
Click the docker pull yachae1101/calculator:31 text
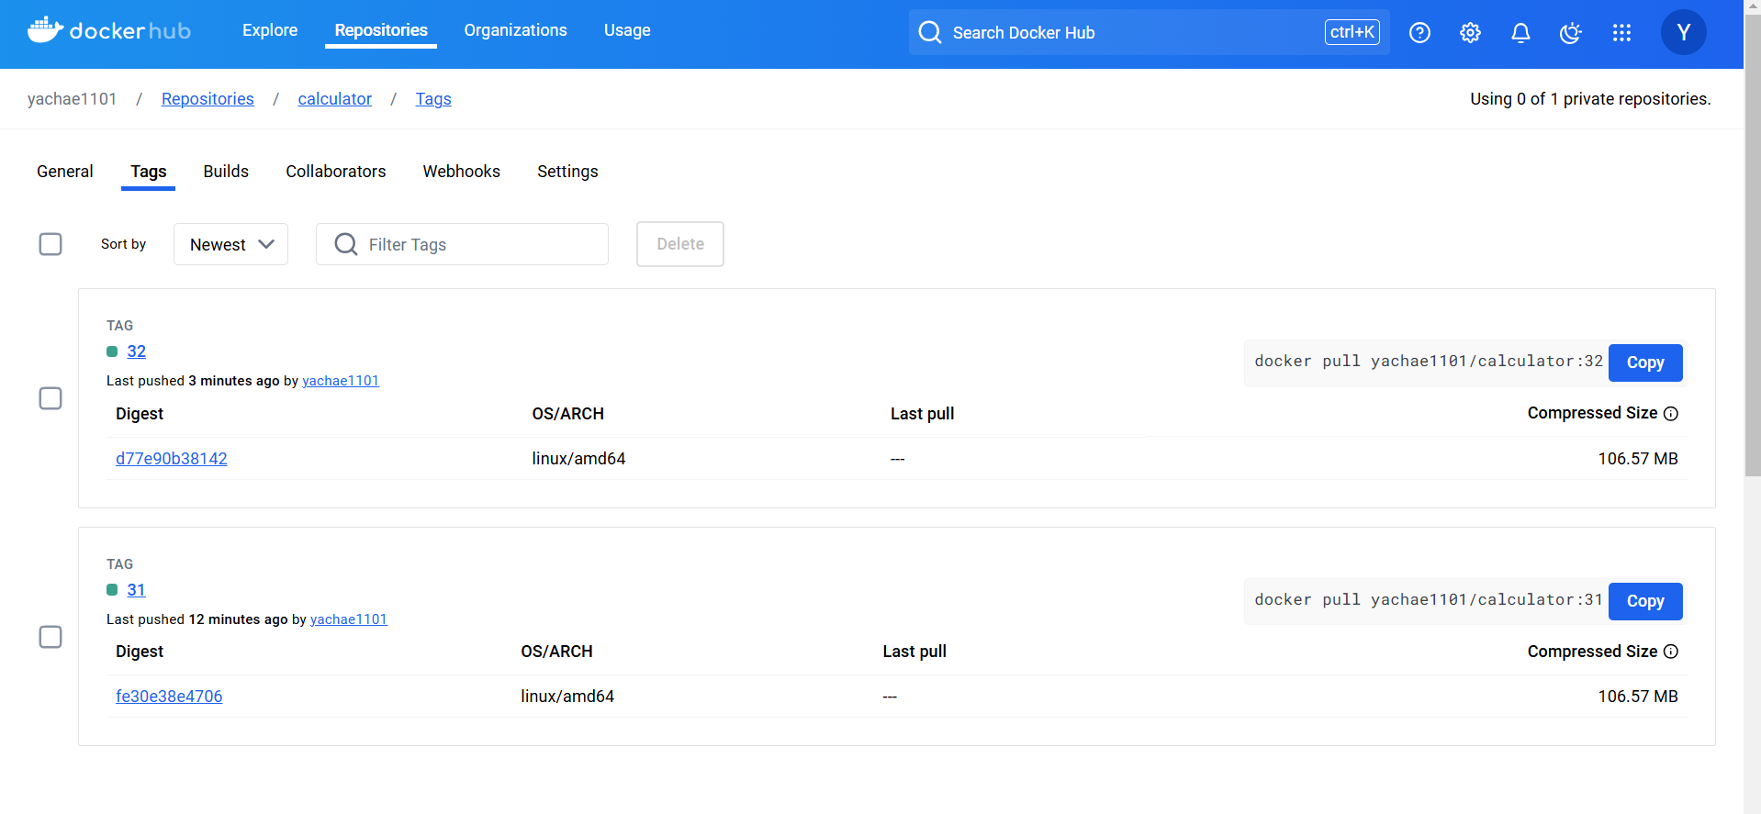(x=1429, y=600)
